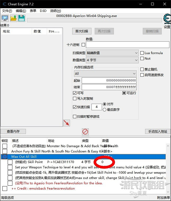
Task: Click the 描述 column header in cheat table
Action: coord(29,141)
